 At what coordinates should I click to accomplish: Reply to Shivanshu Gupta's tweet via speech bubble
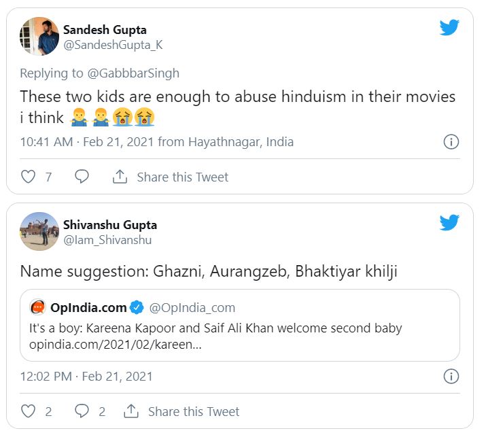(x=82, y=411)
